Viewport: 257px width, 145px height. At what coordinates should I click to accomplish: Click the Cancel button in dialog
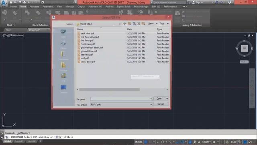click(161, 104)
